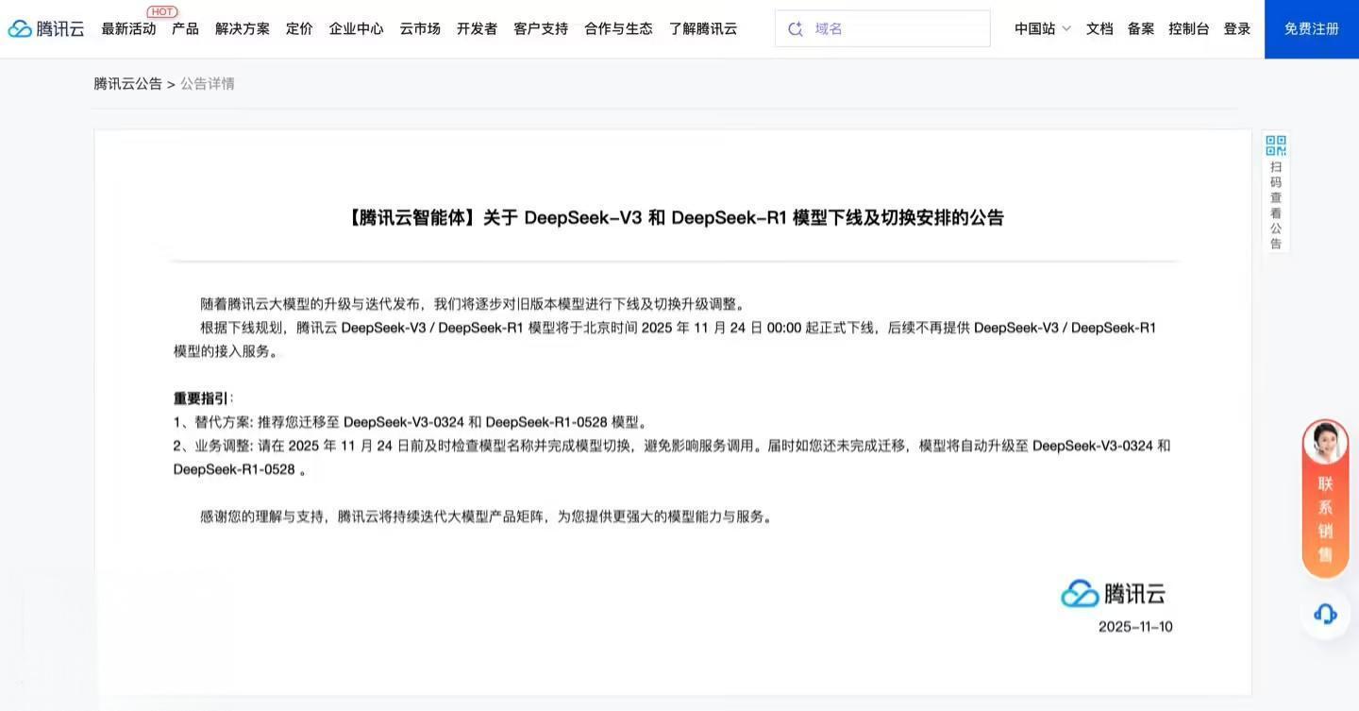The image size is (1359, 711).
Task: Open the 产品 menu
Action: coord(185,29)
